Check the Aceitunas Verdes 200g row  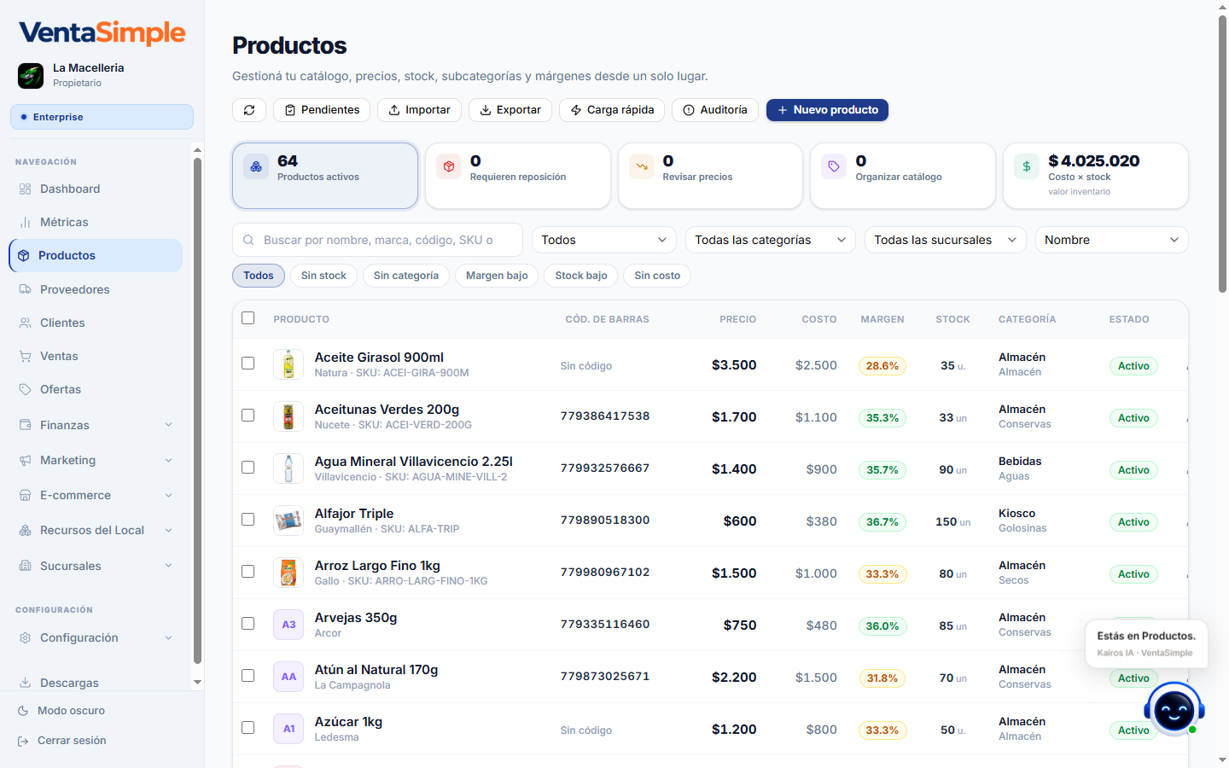pyautogui.click(x=248, y=416)
